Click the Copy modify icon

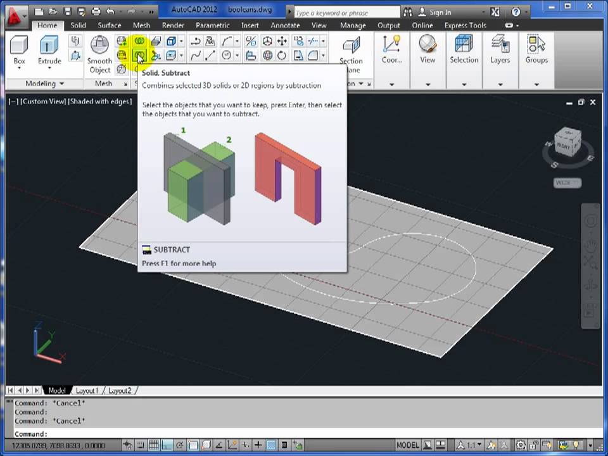pyautogui.click(x=298, y=41)
